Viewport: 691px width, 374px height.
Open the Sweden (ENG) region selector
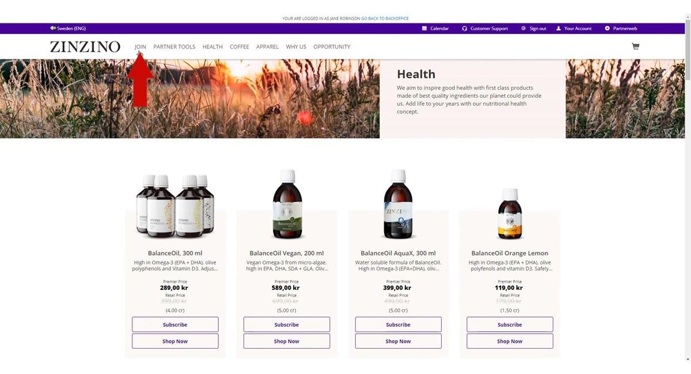[x=68, y=28]
